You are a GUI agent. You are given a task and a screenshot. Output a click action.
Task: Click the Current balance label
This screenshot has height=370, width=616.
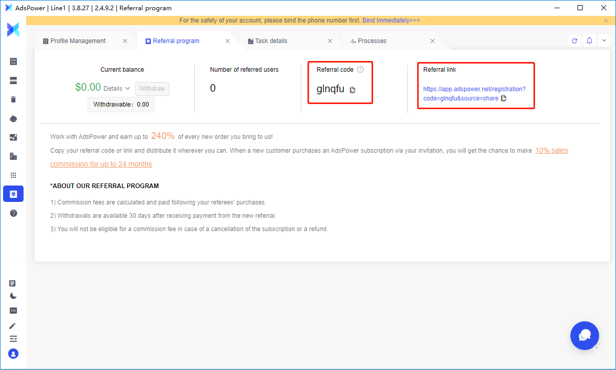[122, 70]
